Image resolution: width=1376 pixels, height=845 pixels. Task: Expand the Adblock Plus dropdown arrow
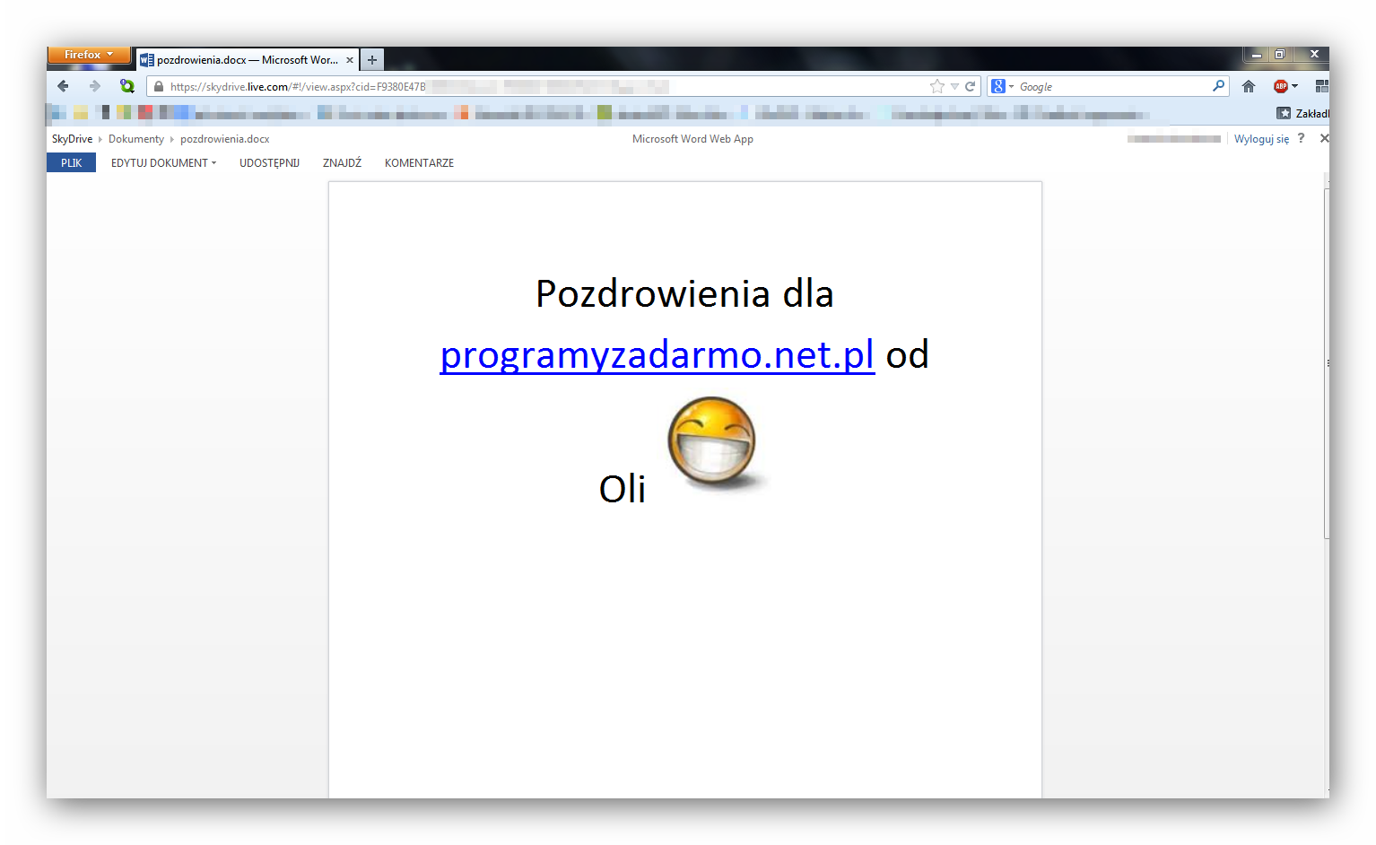click(1294, 86)
